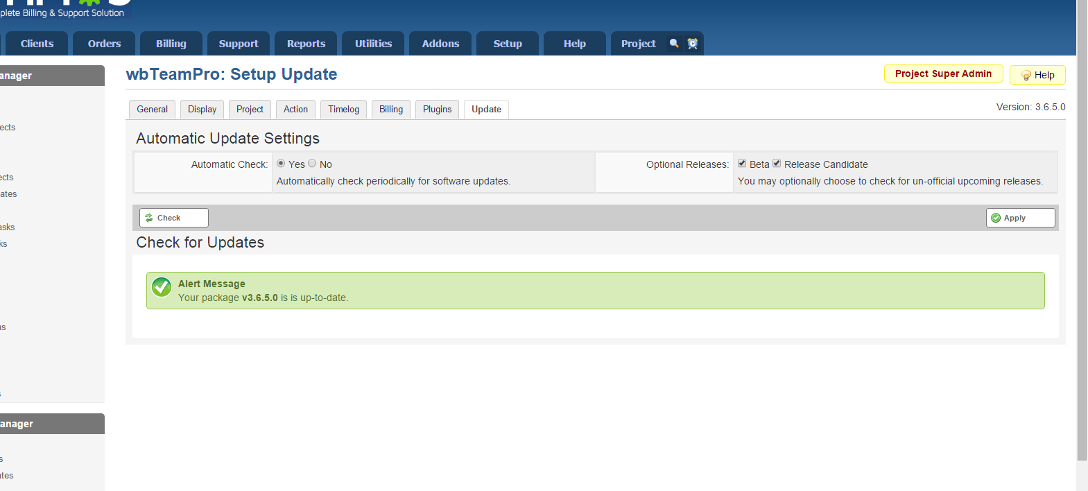The width and height of the screenshot is (1088, 491).
Task: Switch to the Project settings tab
Action: (250, 110)
